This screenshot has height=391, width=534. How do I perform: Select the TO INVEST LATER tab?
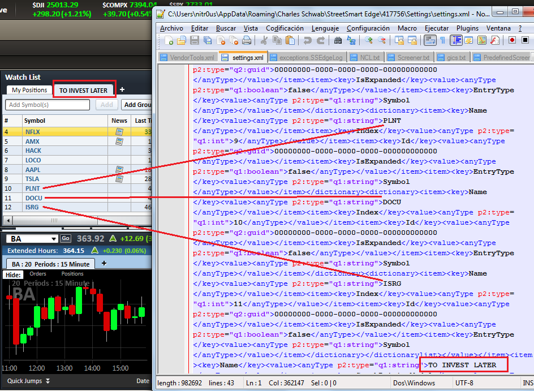click(x=84, y=91)
